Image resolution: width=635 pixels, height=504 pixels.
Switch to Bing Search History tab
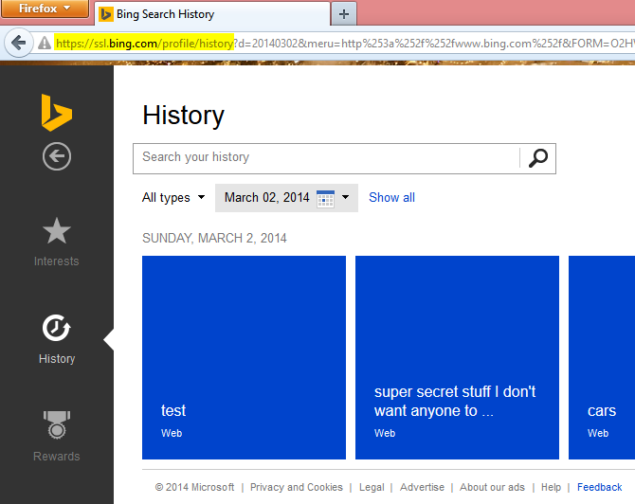(212, 14)
